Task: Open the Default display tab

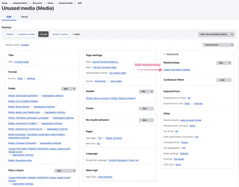Action: 10,34
